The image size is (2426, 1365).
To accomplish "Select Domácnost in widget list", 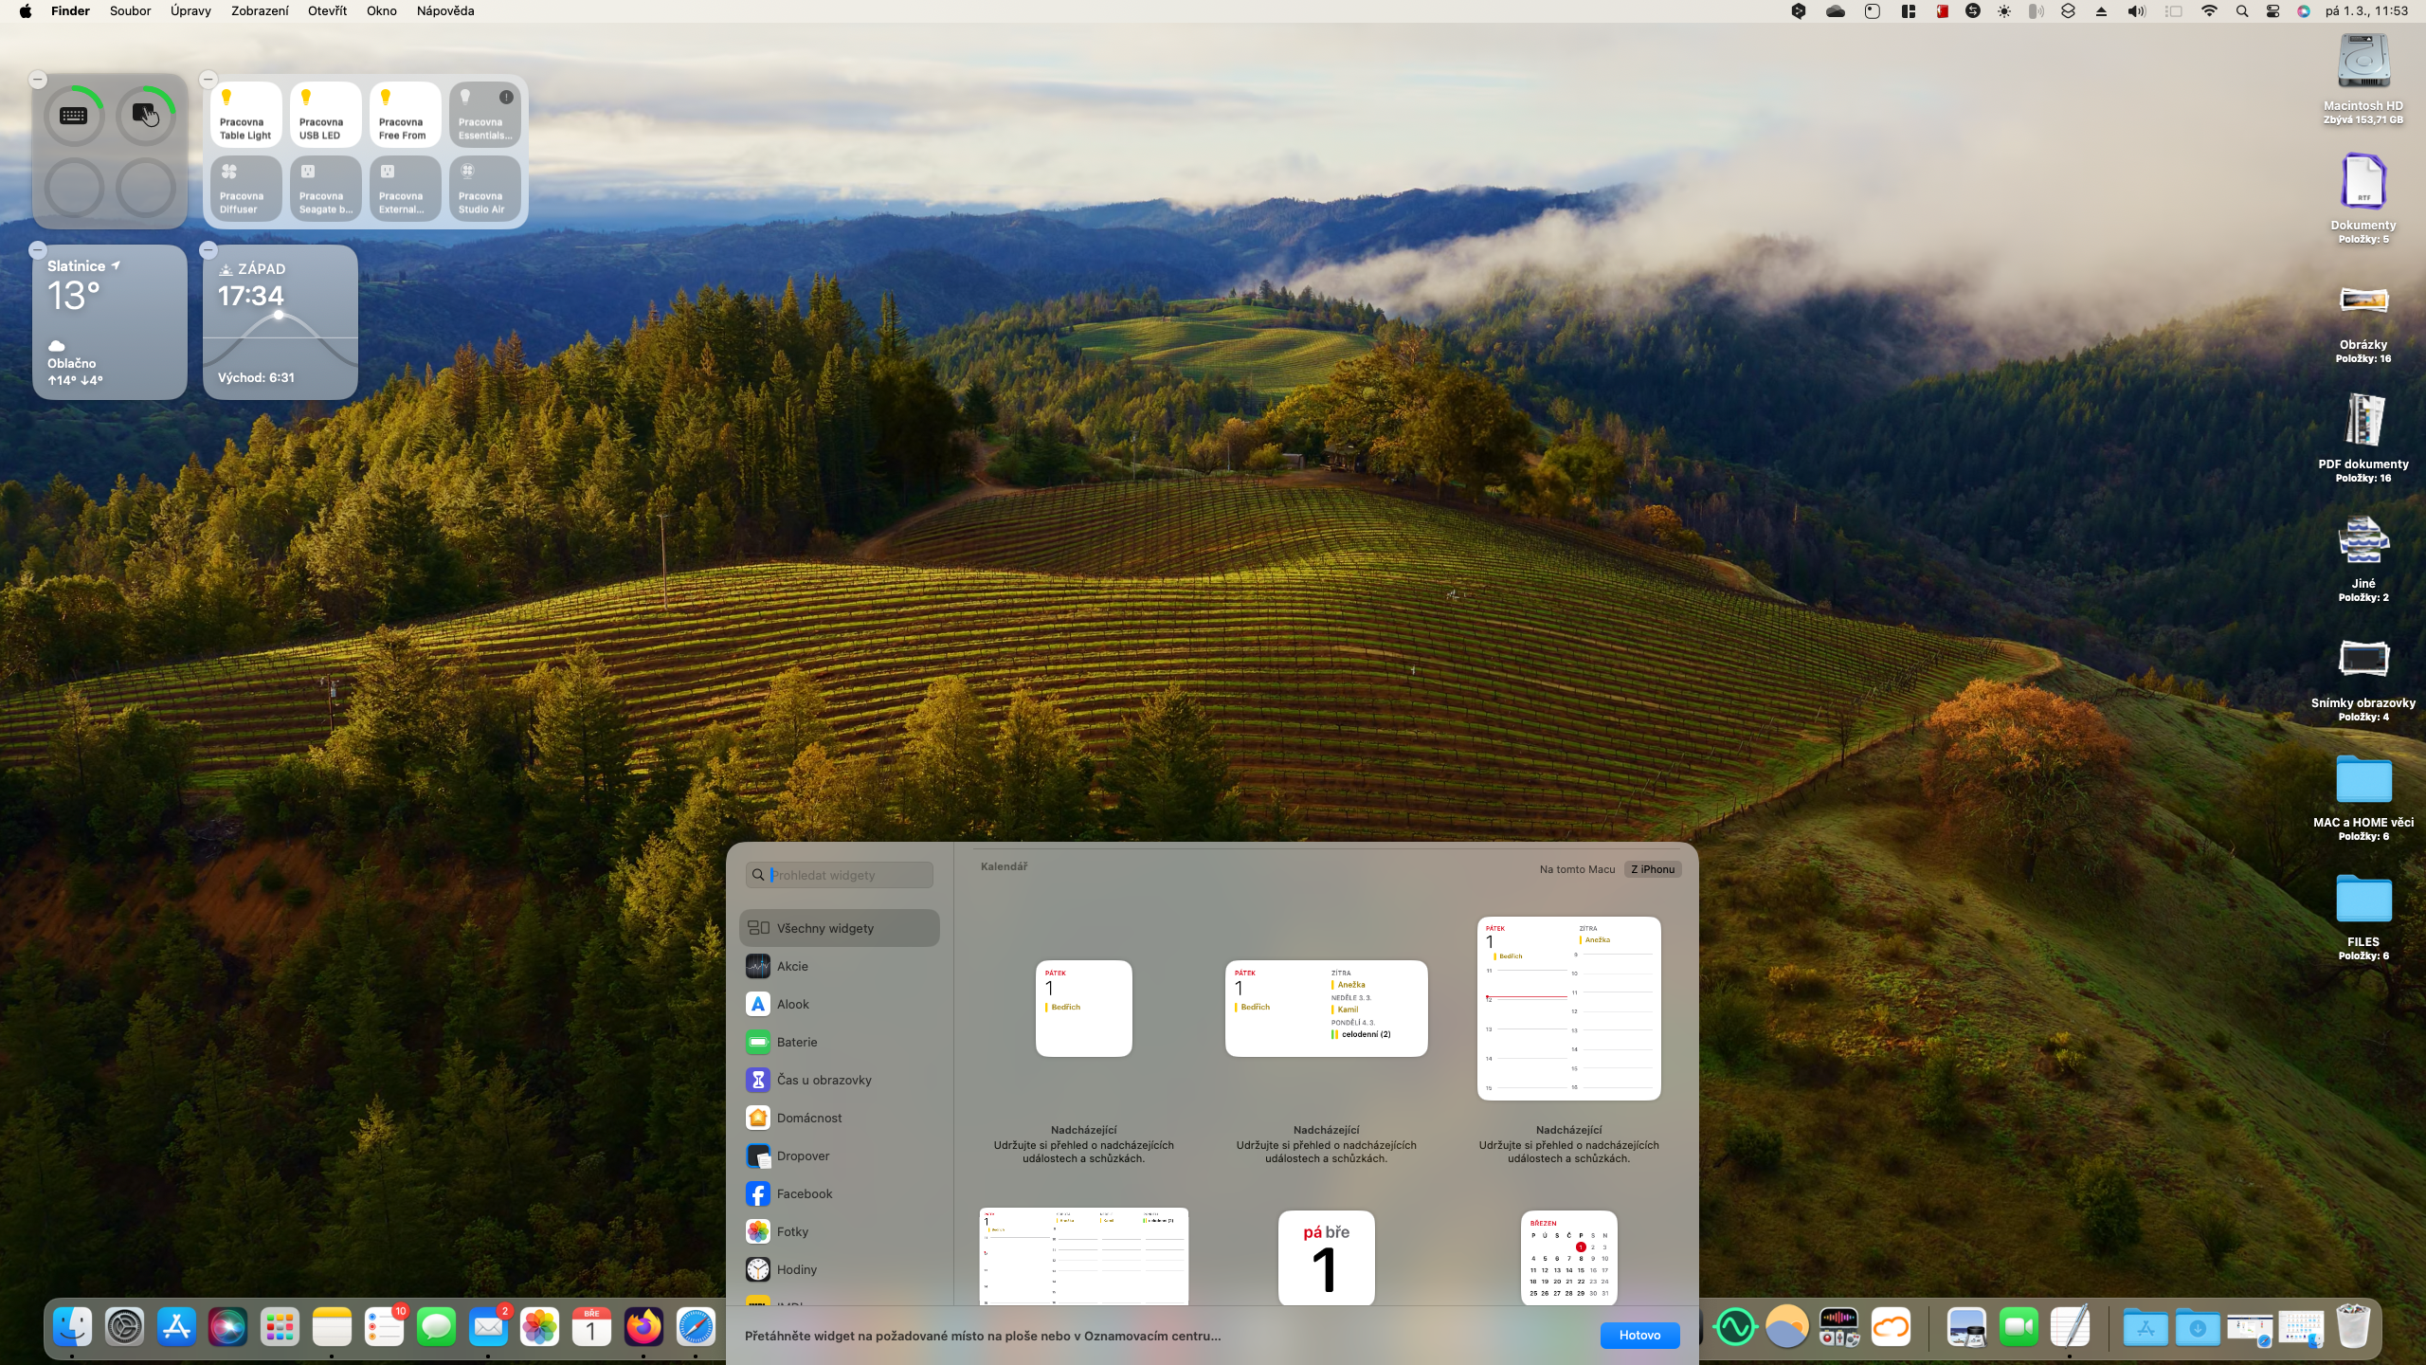I will [x=808, y=1118].
